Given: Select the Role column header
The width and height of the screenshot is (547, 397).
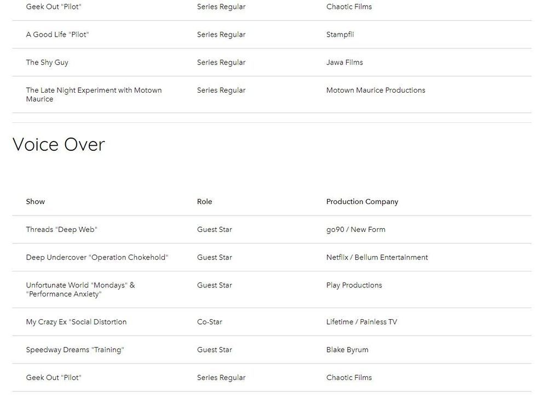Looking at the screenshot, I should [204, 202].
